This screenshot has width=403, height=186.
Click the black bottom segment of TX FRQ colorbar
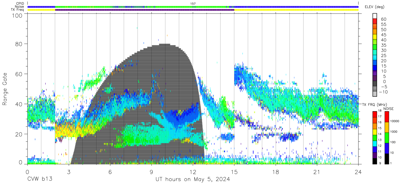pyautogui.click(x=375, y=161)
